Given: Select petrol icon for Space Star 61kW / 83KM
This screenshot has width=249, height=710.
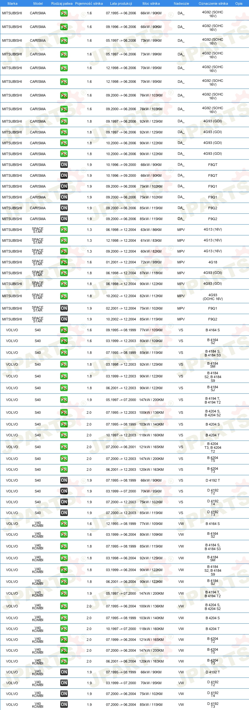Looking at the screenshot, I should [64, 240].
